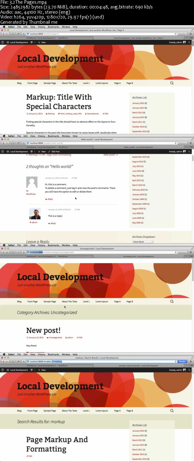194x462 pixels.
Task: Click Lorem Ipsum in the Page 2 navigation
Action: point(102,83)
